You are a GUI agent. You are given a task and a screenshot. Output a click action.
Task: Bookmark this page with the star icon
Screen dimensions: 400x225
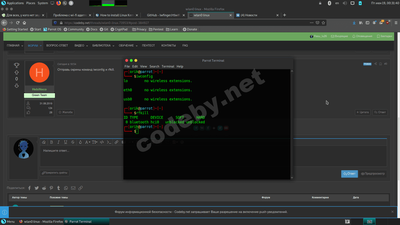pos(323,23)
